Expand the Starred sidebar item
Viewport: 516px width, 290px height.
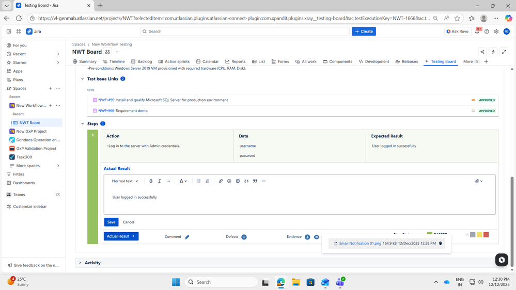click(58, 62)
